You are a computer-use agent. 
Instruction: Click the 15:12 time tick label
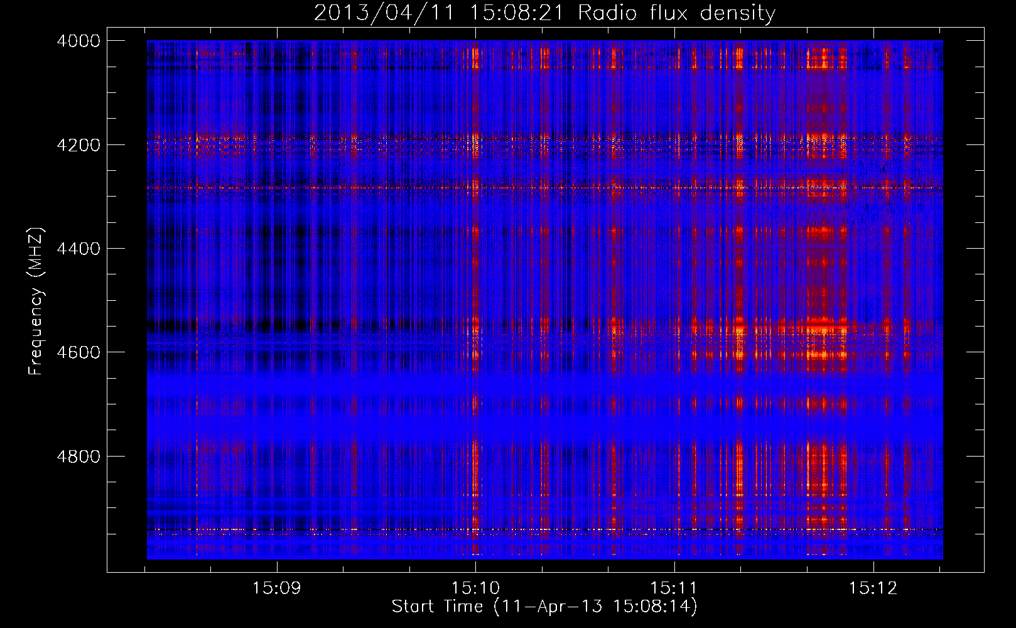point(873,588)
